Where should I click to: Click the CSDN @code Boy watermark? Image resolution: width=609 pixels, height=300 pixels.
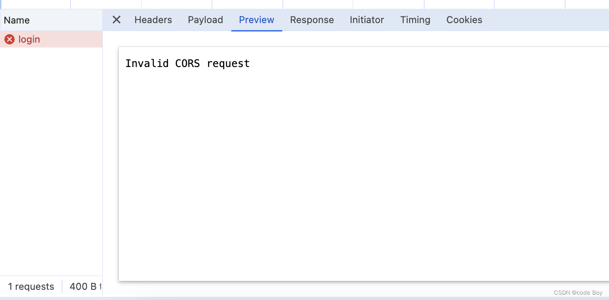pos(578,292)
